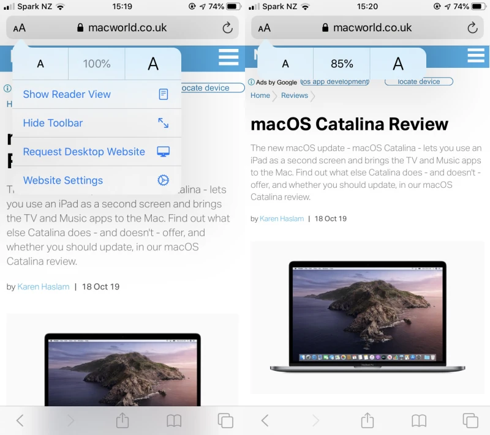The height and width of the screenshot is (435, 490).
Task: Open Bookmarks icon on right phone
Action: point(419,420)
